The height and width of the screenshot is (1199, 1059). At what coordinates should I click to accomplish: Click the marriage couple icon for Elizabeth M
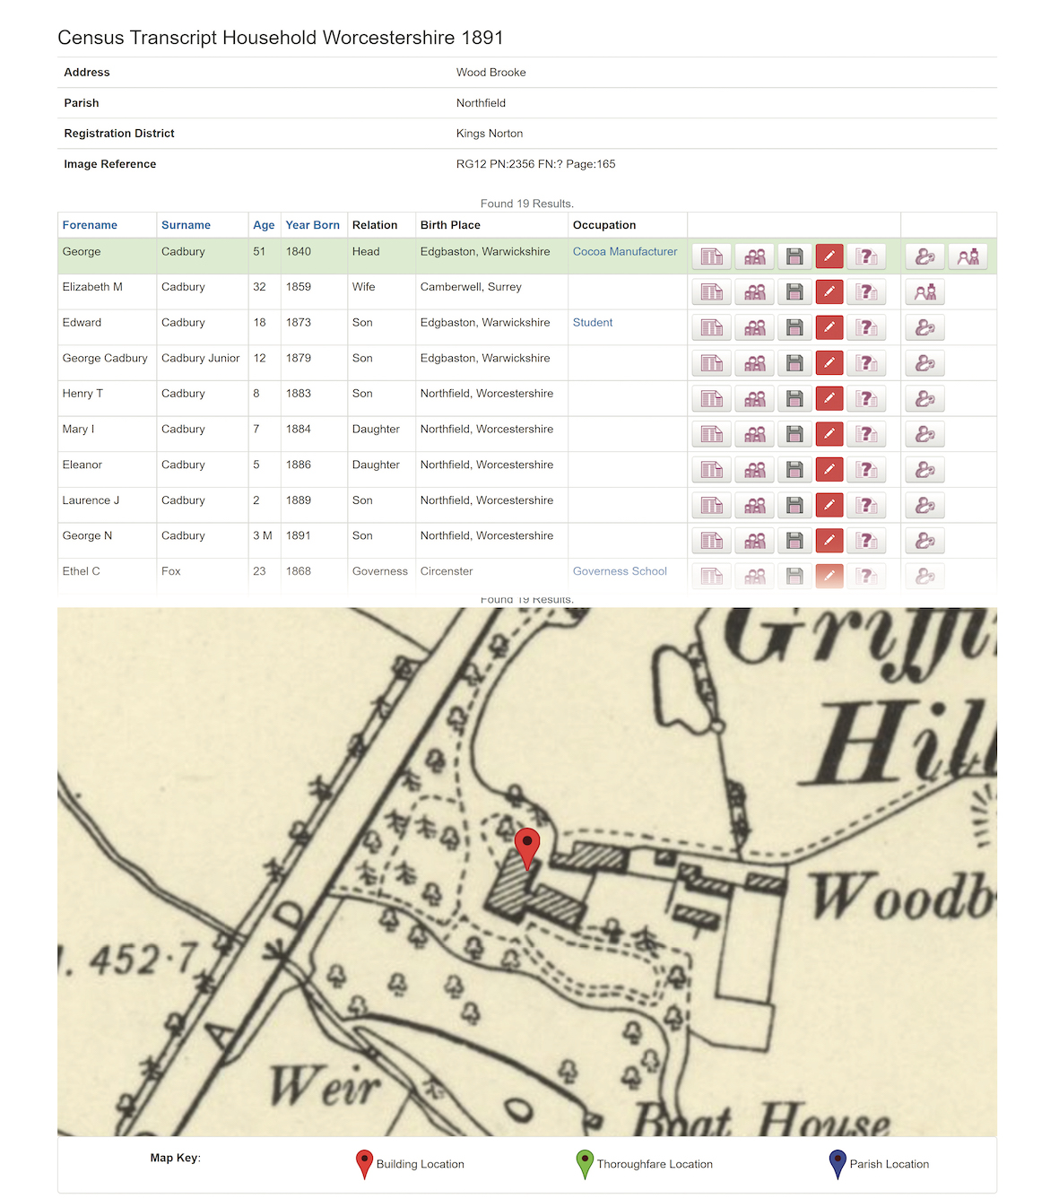[924, 292]
